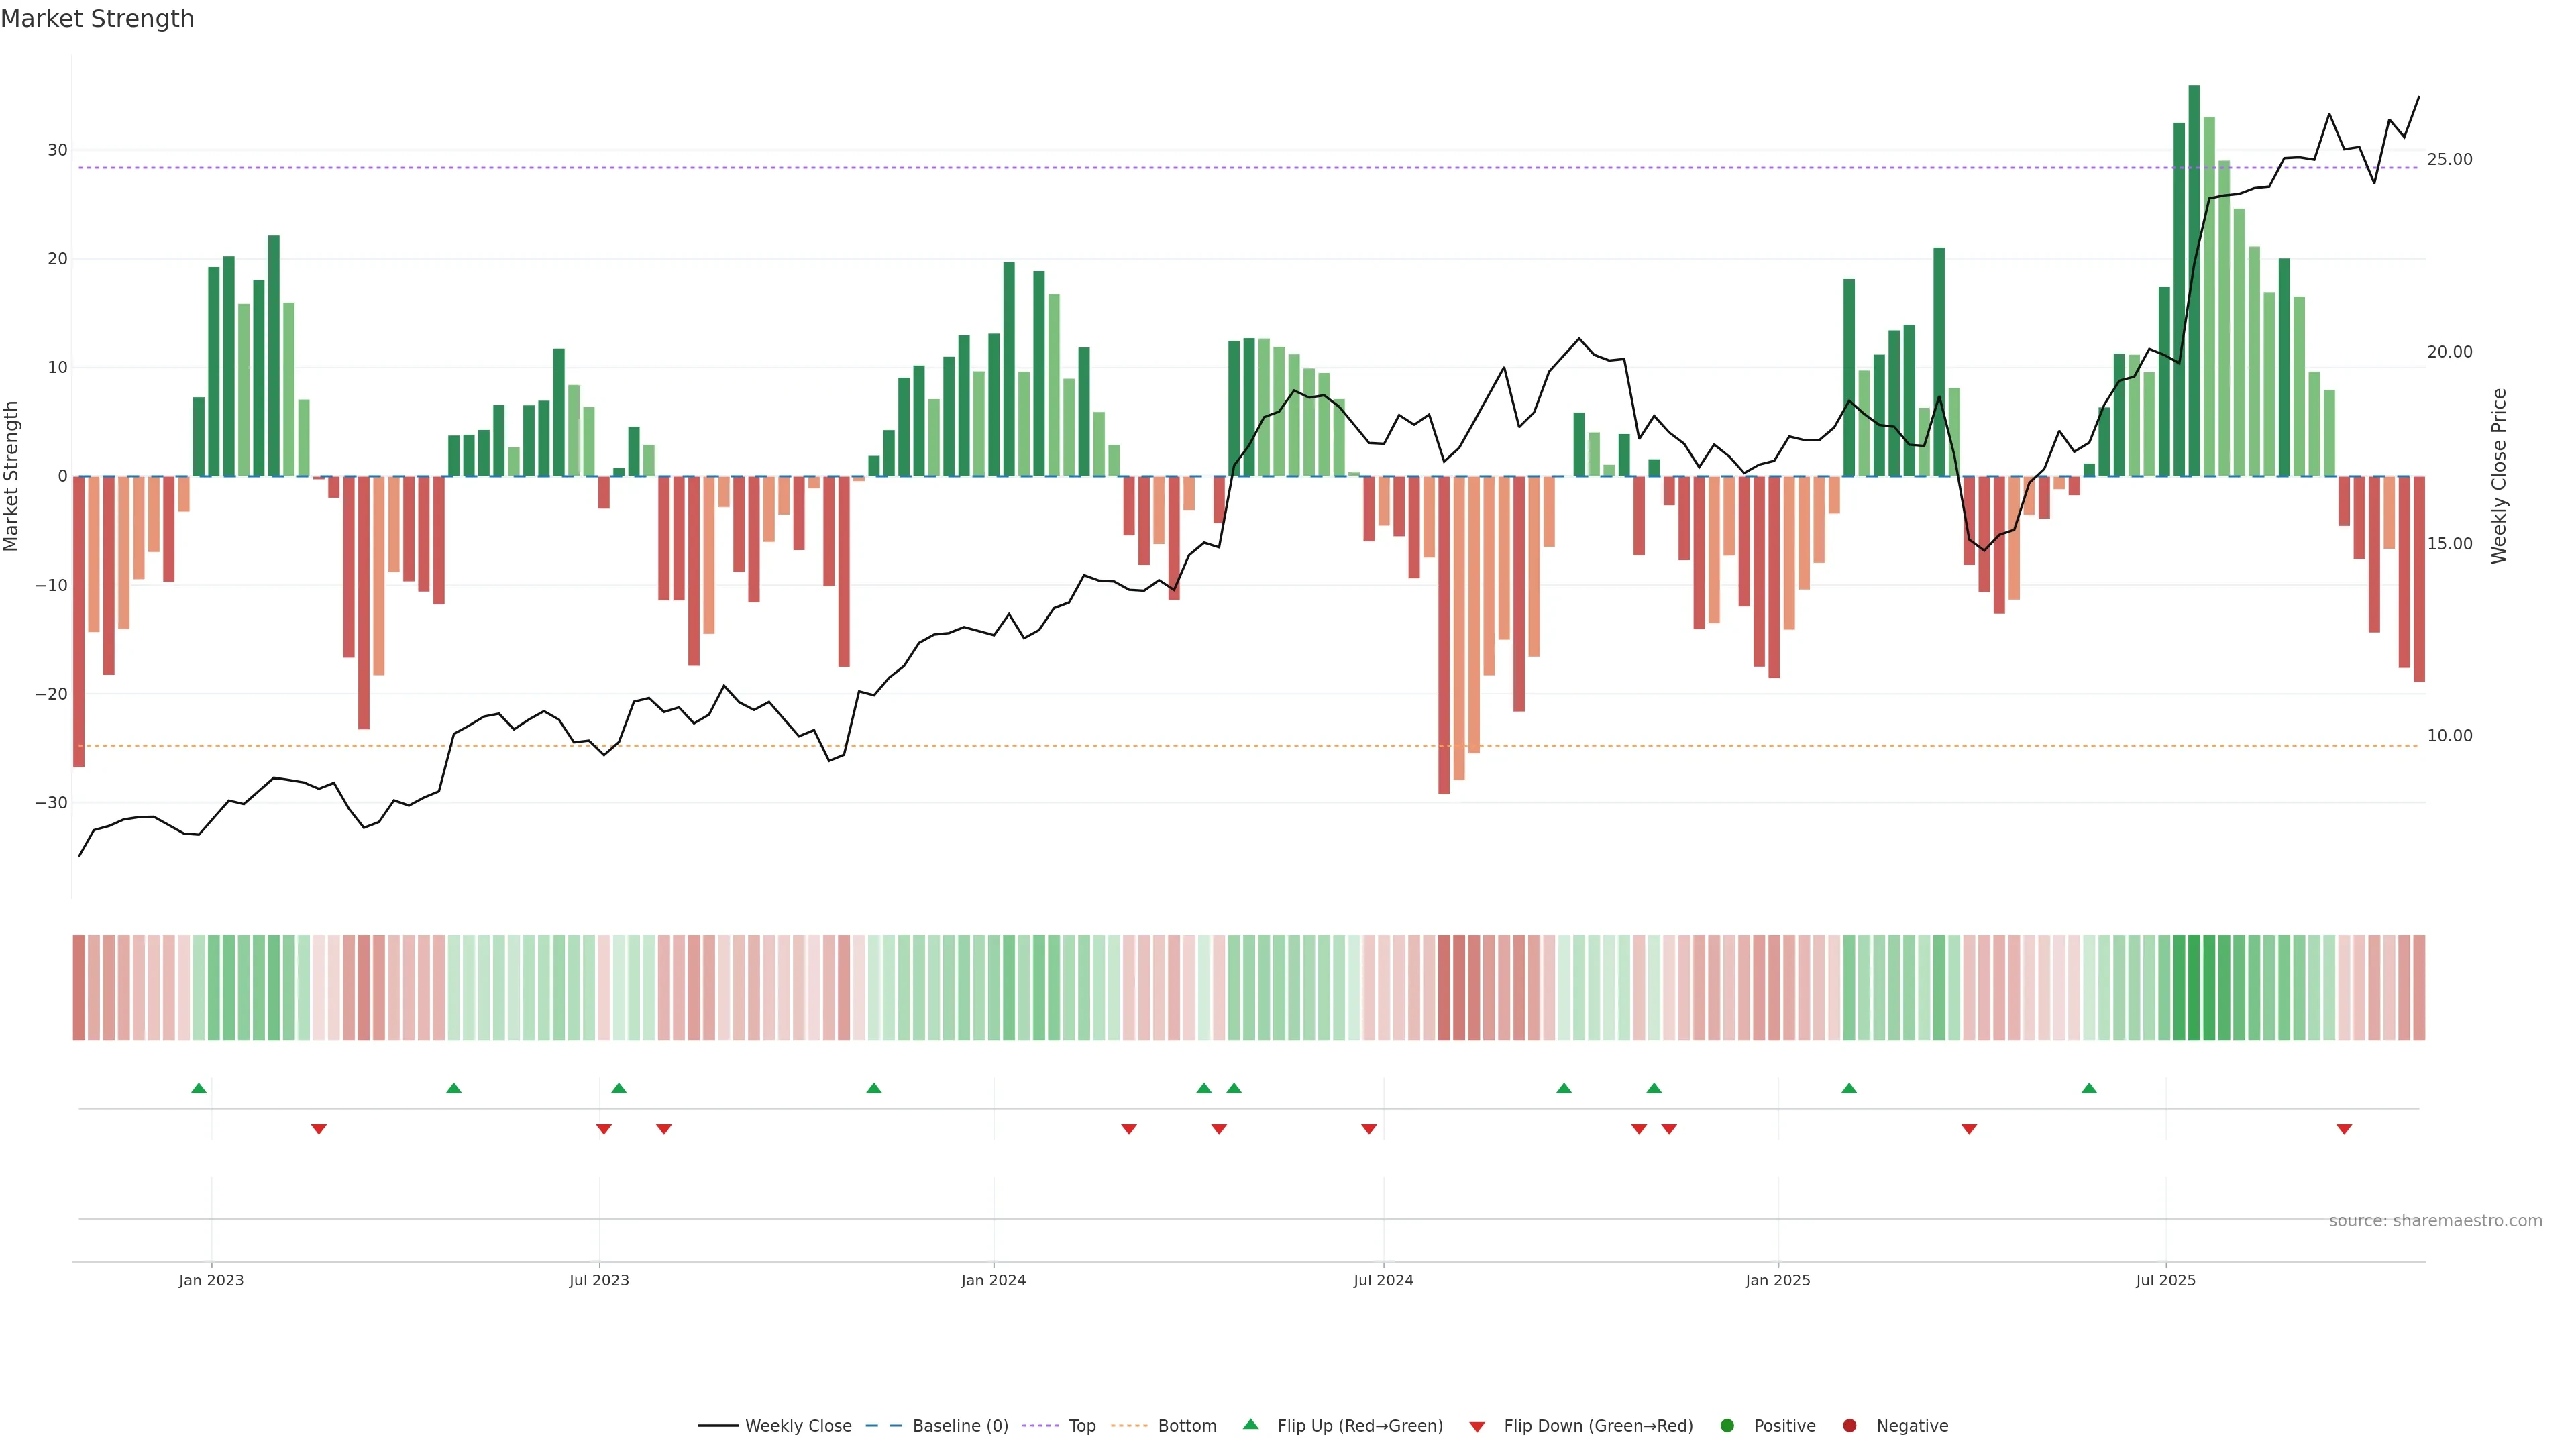Click the red Negative circle legend icon
The image size is (2576, 1449).
[1849, 1425]
